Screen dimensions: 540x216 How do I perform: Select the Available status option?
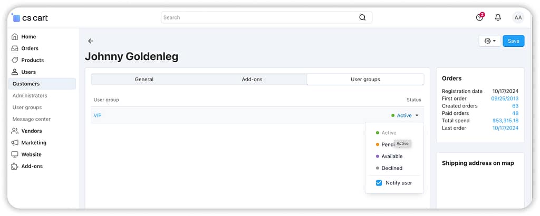[x=392, y=156]
